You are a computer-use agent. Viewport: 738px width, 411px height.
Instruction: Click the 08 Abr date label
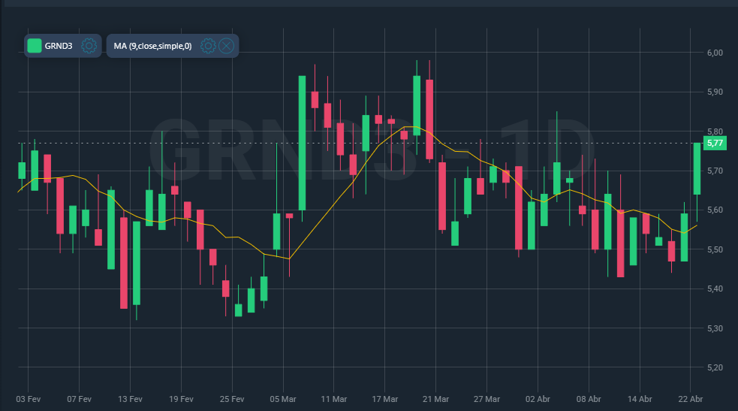tap(589, 399)
